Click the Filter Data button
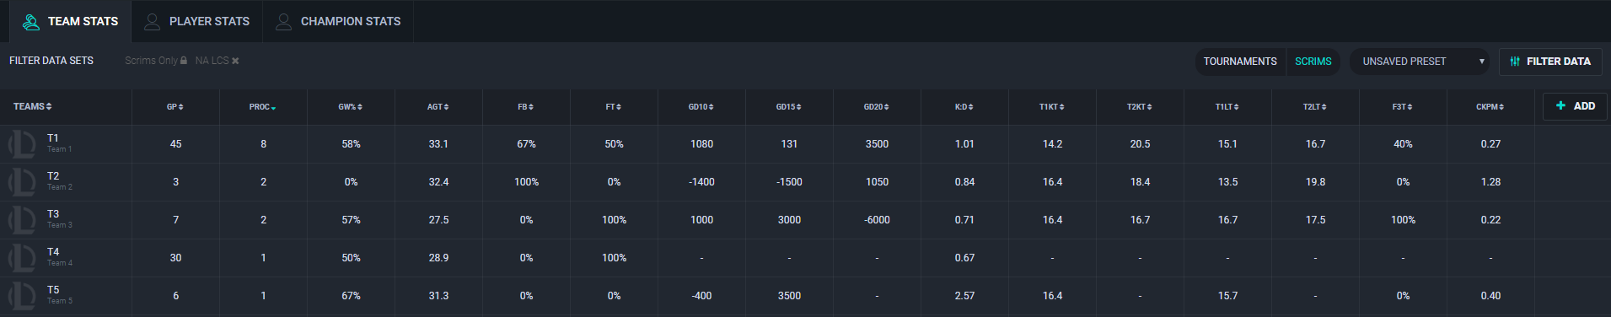 click(1549, 62)
